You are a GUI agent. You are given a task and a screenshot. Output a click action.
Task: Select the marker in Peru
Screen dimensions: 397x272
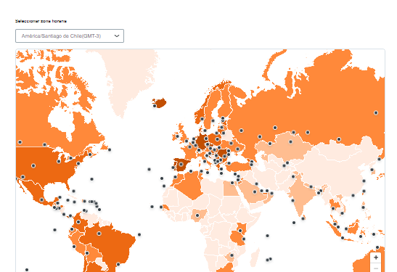pos(74,247)
